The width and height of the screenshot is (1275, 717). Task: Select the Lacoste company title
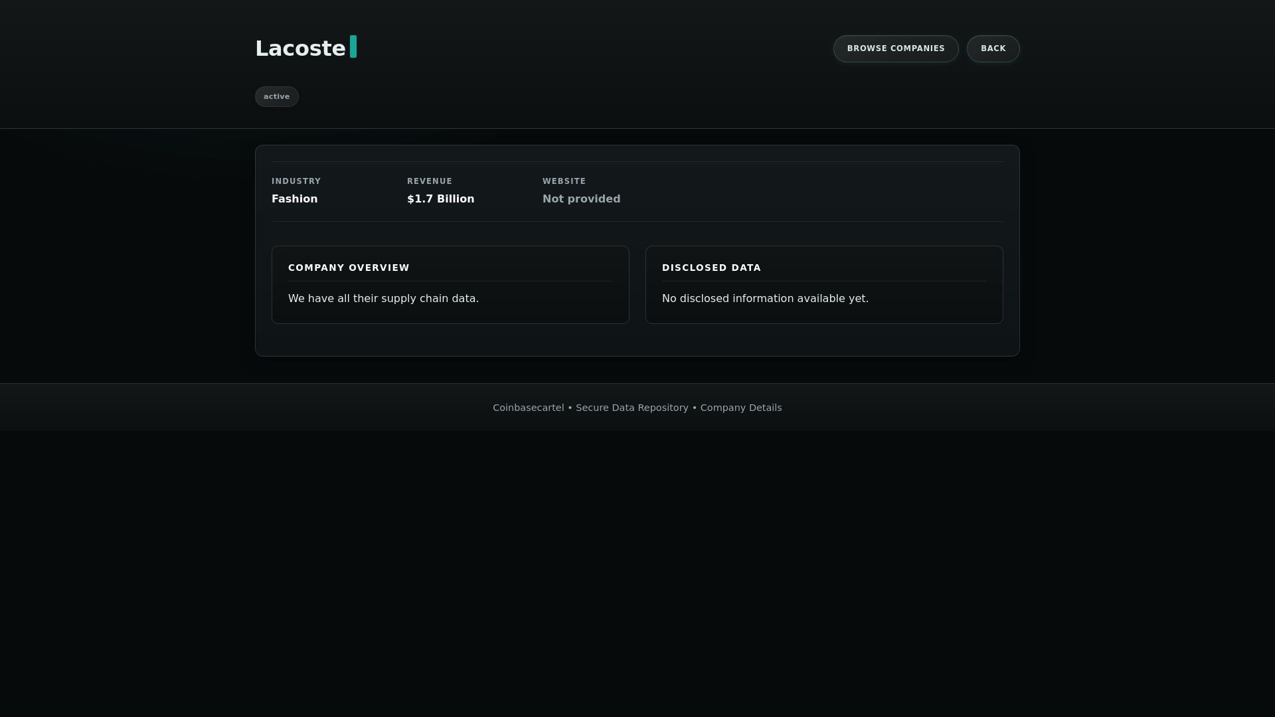click(x=300, y=48)
